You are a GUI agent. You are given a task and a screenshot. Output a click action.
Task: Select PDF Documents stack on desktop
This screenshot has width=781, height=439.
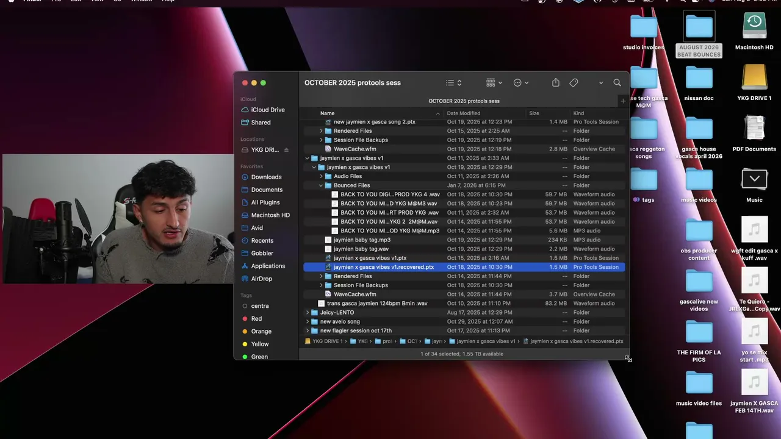point(754,133)
